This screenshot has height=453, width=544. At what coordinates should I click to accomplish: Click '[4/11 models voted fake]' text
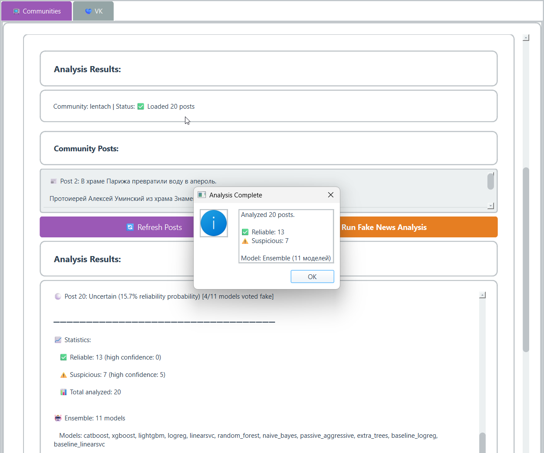(238, 296)
